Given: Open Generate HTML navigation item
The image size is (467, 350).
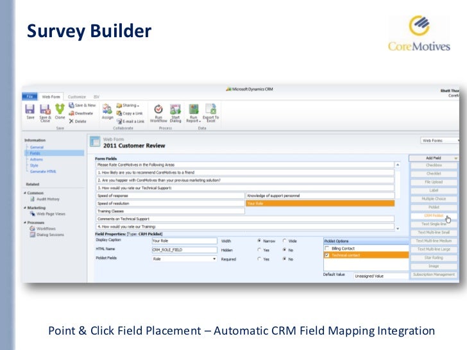Looking at the screenshot, I should pyautogui.click(x=43, y=171).
